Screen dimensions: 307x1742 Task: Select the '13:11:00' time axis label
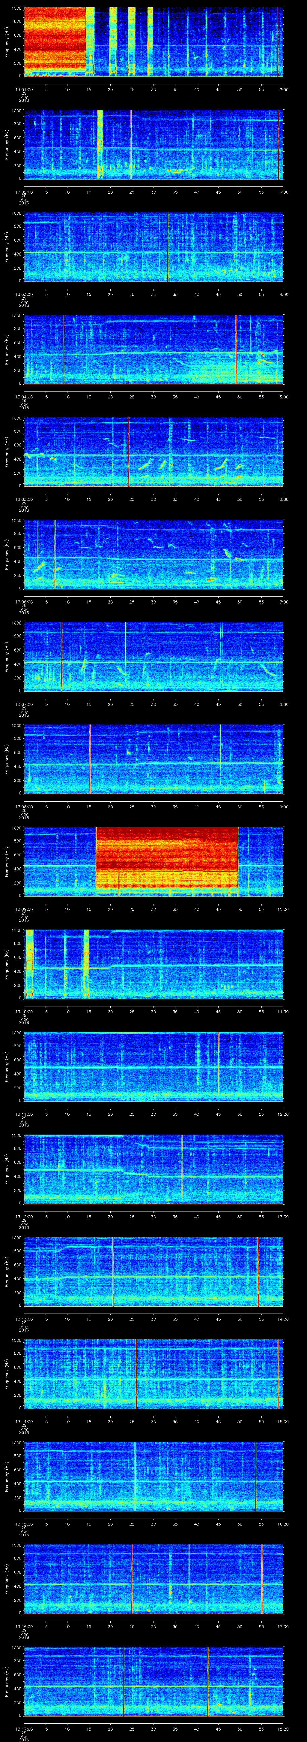[24, 1114]
